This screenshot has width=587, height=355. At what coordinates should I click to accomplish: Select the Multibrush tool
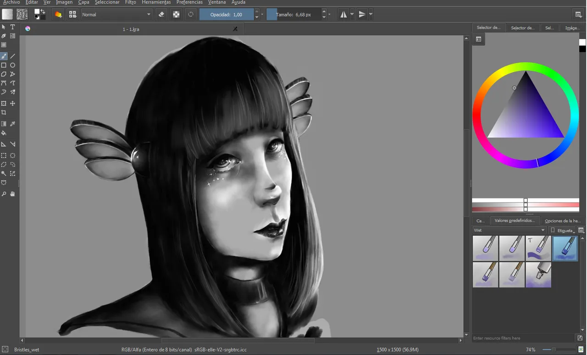point(13,92)
